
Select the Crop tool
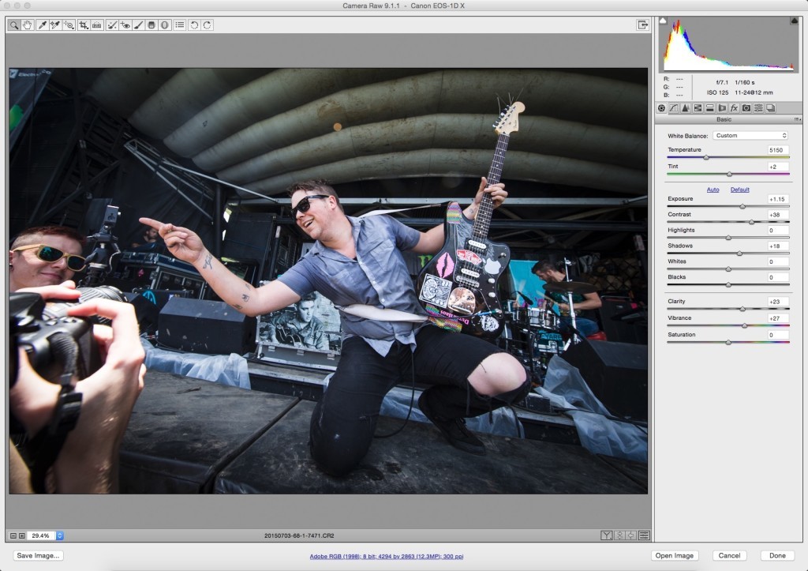point(82,24)
